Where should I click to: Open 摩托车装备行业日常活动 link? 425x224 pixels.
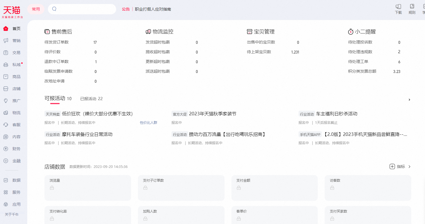pyautogui.click(x=87, y=134)
